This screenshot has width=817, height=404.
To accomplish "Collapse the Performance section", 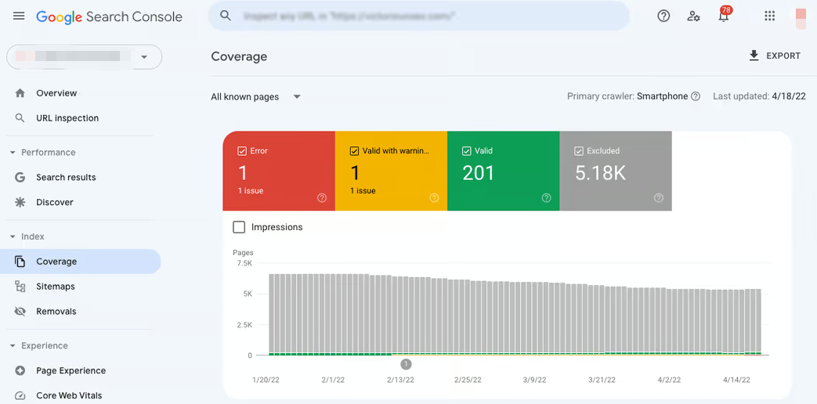I will click(13, 153).
